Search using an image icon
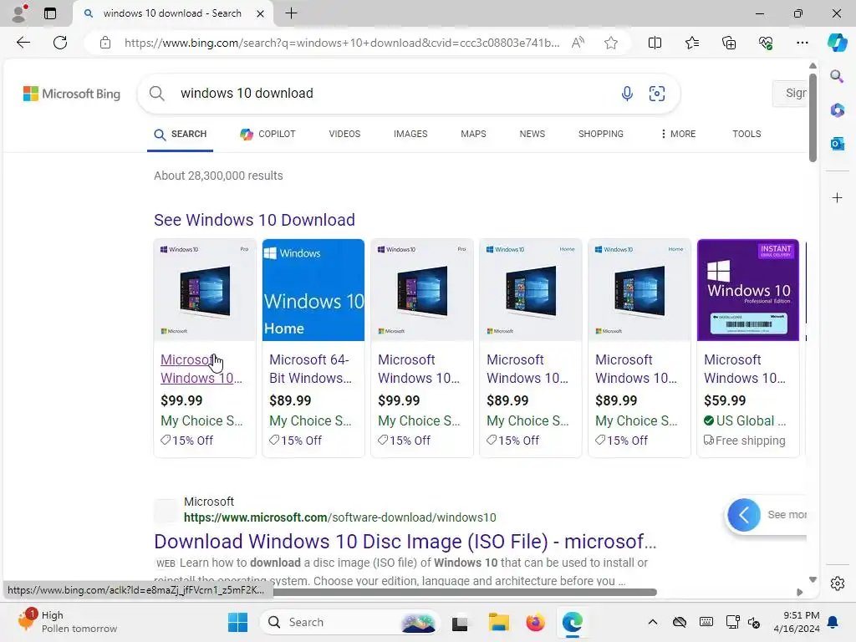Screen dimensions: 856x642 pos(657,94)
